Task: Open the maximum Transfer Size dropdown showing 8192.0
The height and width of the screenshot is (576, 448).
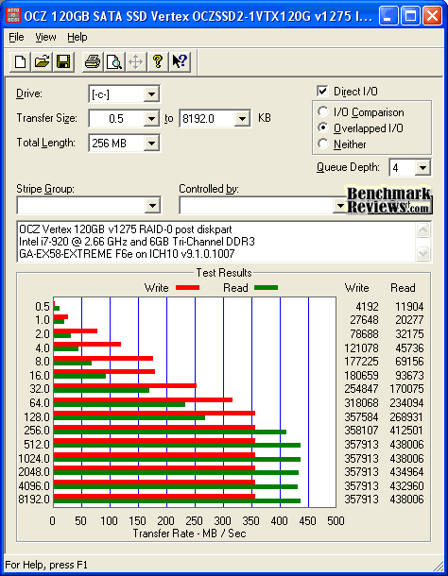Action: (242, 119)
